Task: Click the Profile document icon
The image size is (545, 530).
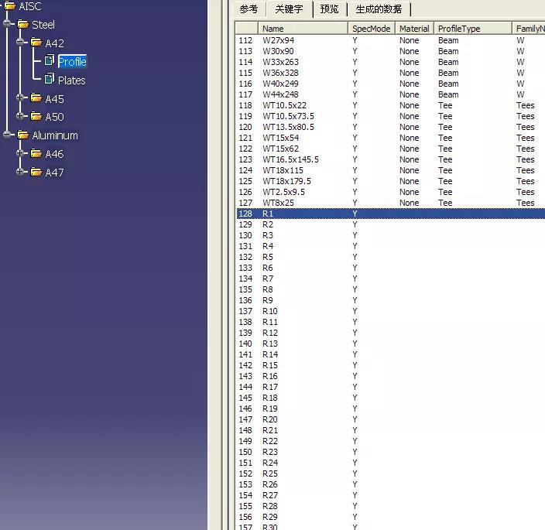Action: pyautogui.click(x=50, y=60)
